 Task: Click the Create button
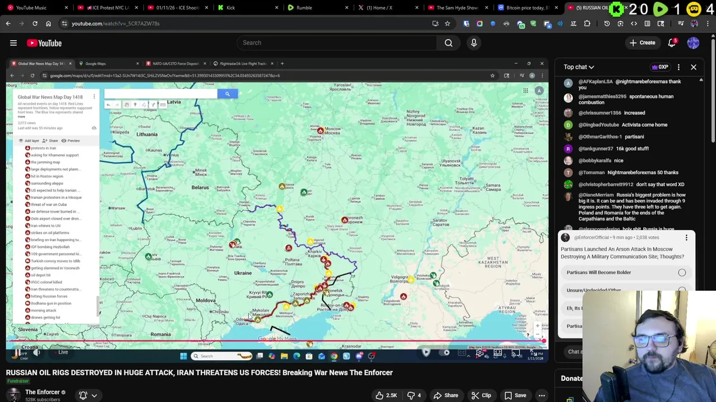(x=642, y=43)
